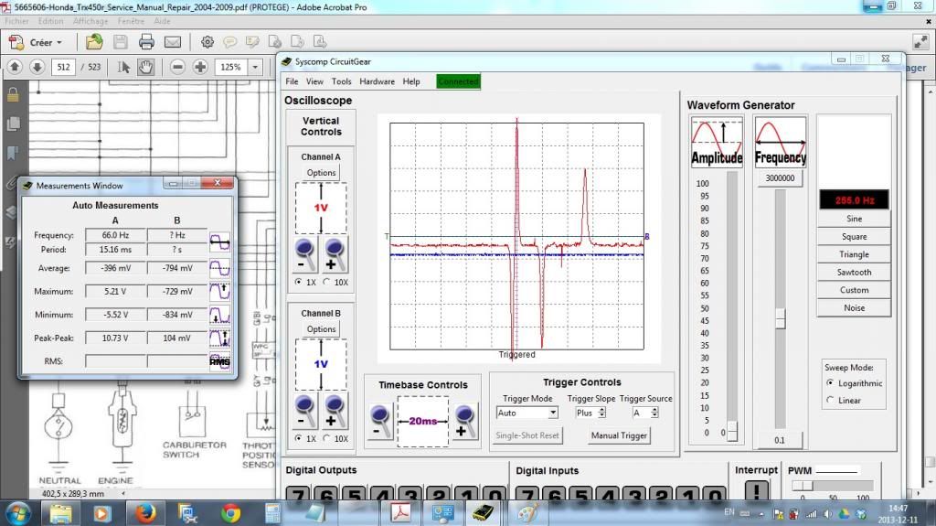This screenshot has width=936, height=526.
Task: Click Channel B zoom in magnifier
Action: coord(335,412)
